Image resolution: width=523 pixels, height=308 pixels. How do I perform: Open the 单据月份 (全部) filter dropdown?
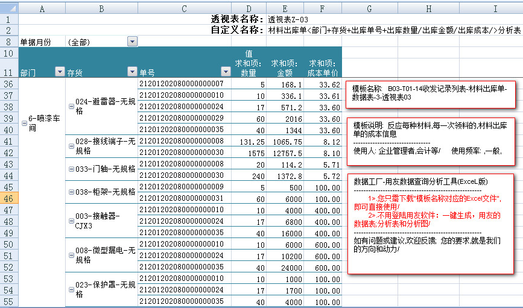[x=132, y=42]
